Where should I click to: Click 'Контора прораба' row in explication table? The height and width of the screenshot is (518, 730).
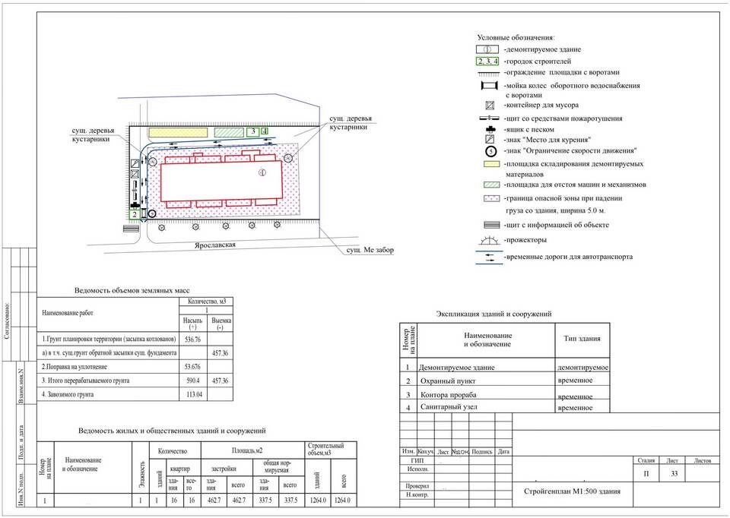447,395
